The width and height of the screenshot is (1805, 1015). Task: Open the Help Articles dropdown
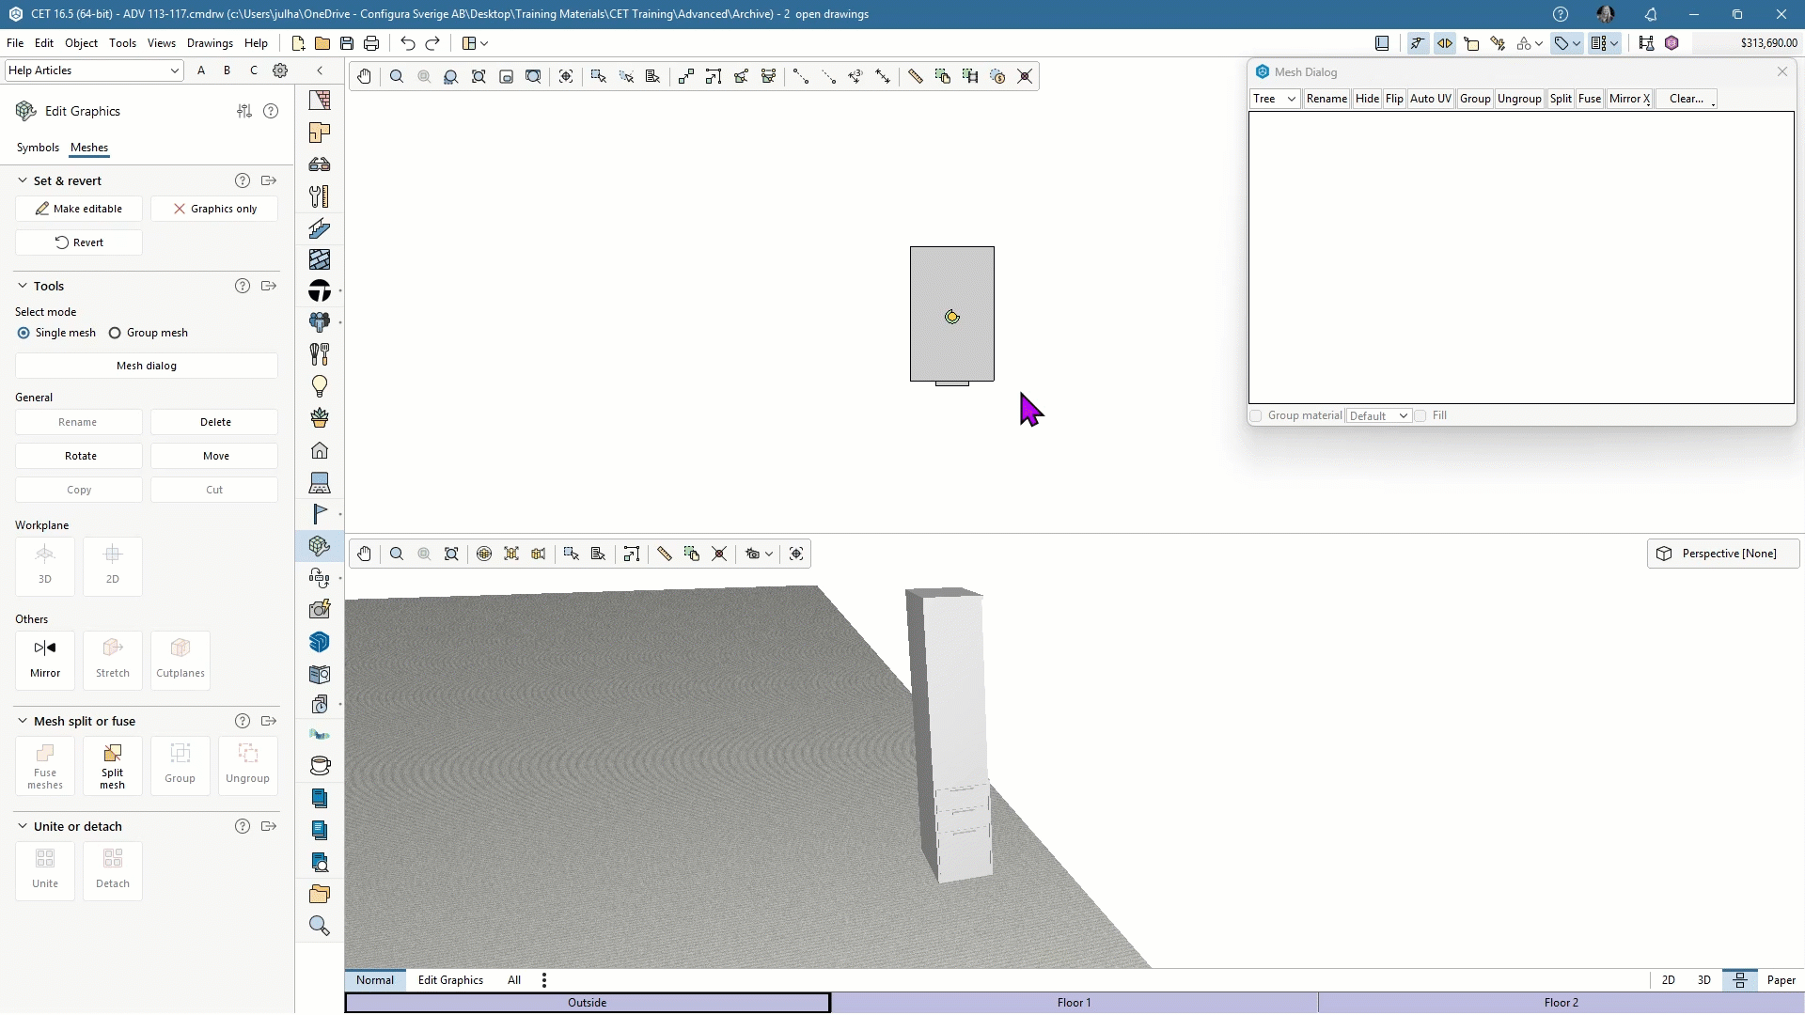pyautogui.click(x=94, y=70)
